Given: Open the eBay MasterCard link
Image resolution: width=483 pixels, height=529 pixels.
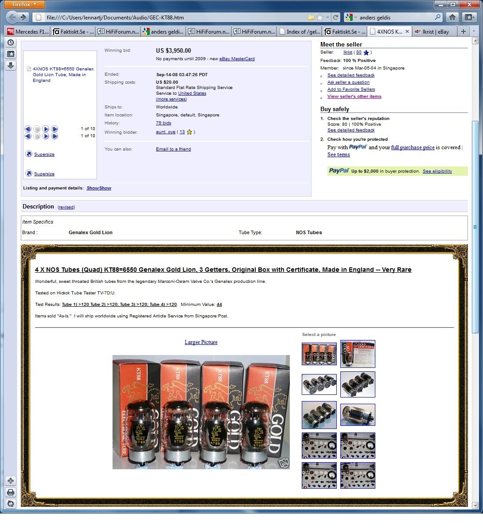Looking at the screenshot, I should [x=237, y=59].
